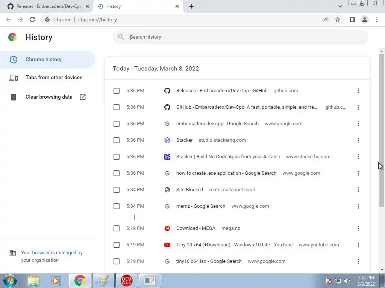385x288 pixels.
Task: Open the embarcadero dev cpp Google Search link
Action: click(x=217, y=124)
